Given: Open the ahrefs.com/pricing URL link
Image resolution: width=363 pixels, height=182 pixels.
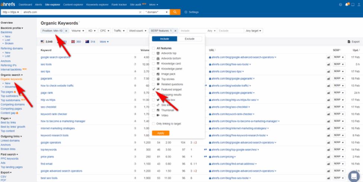Looking at the screenshot, I should (x=223, y=157).
